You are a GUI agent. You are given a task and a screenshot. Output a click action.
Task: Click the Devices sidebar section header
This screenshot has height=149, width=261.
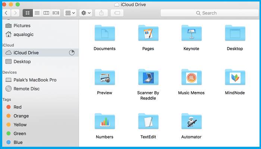tap(9, 72)
